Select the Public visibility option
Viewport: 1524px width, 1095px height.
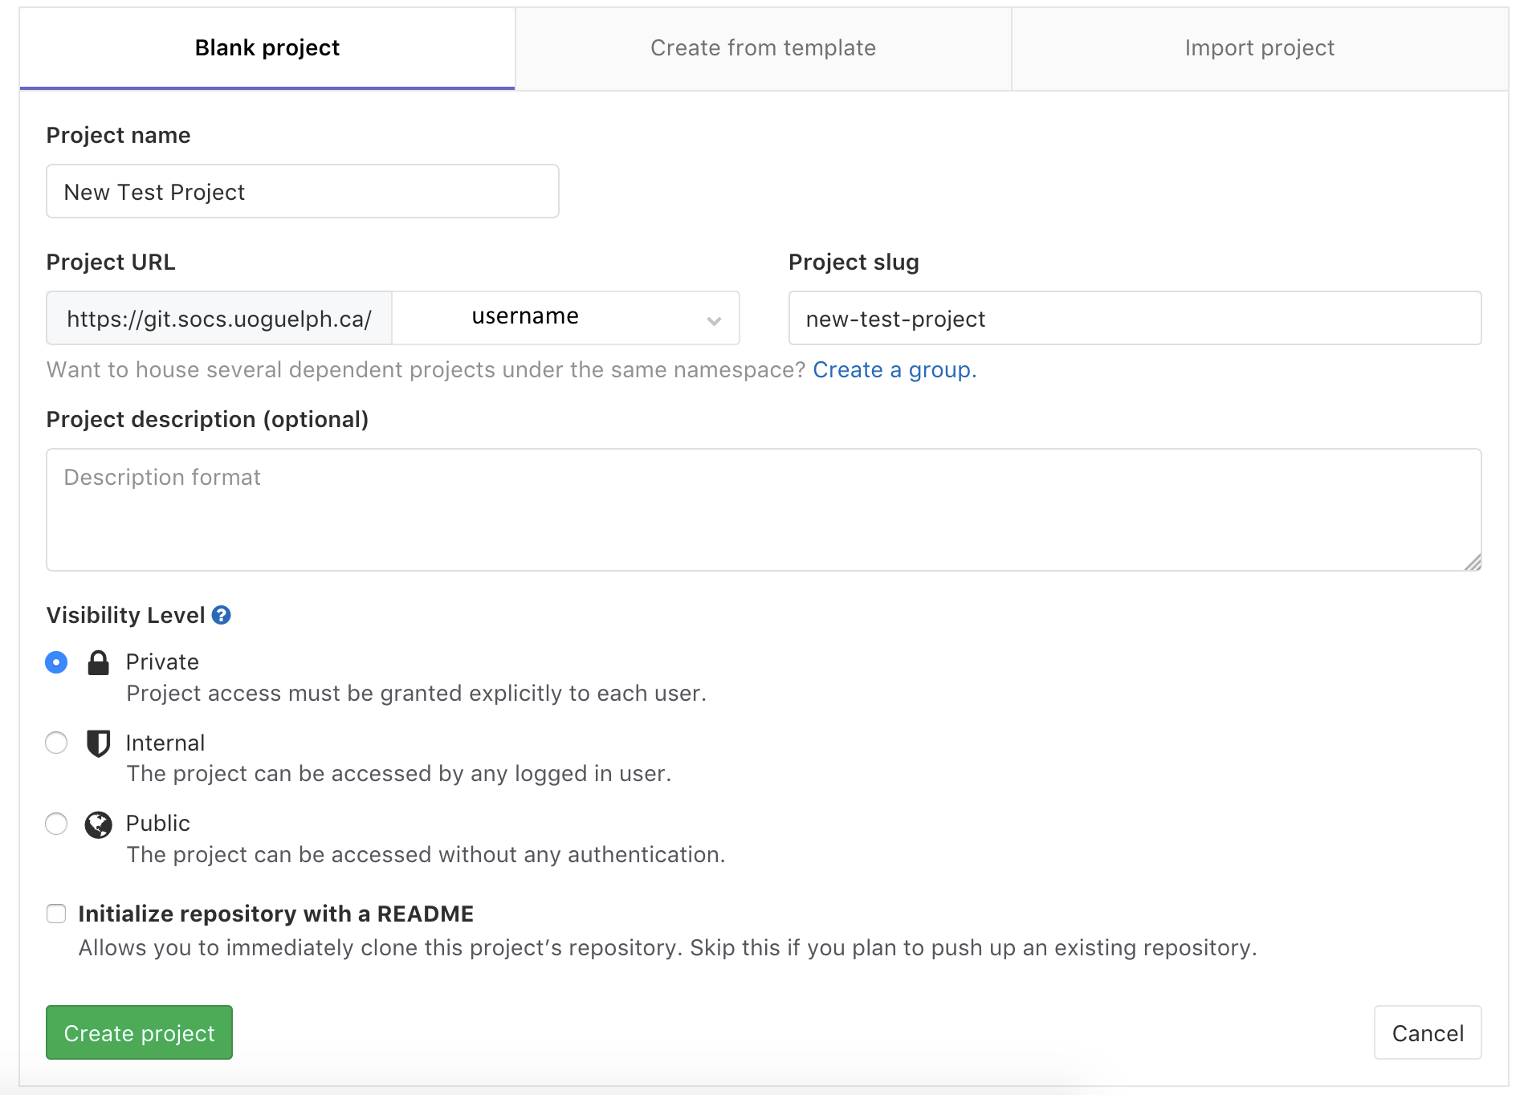56,824
